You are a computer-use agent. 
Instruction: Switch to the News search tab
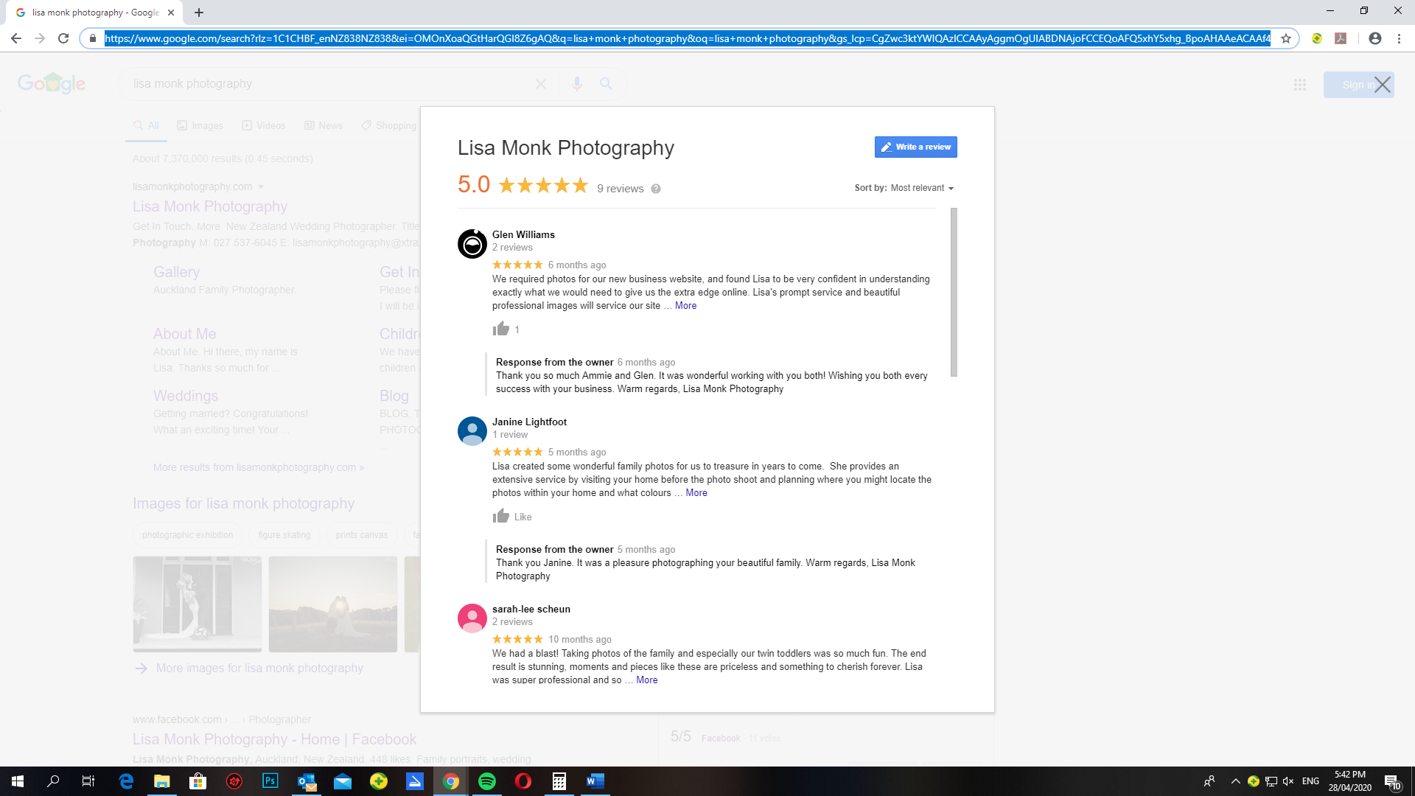[324, 126]
